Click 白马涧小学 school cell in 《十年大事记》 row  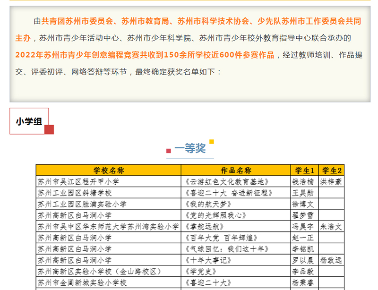coord(75,260)
